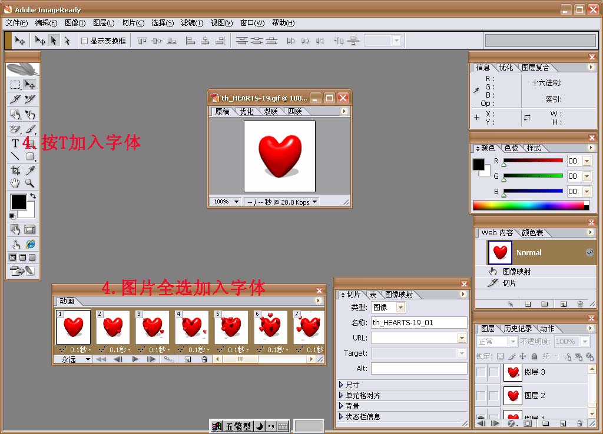
Task: Toggle lock position (move cross) icon
Action: [523, 356]
